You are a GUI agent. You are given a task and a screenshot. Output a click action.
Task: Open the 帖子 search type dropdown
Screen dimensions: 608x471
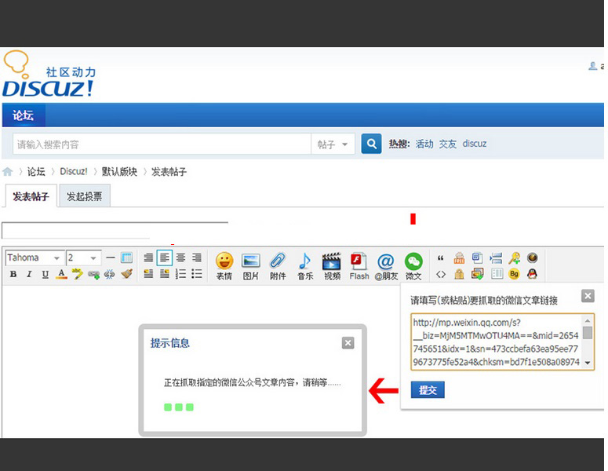tap(333, 144)
